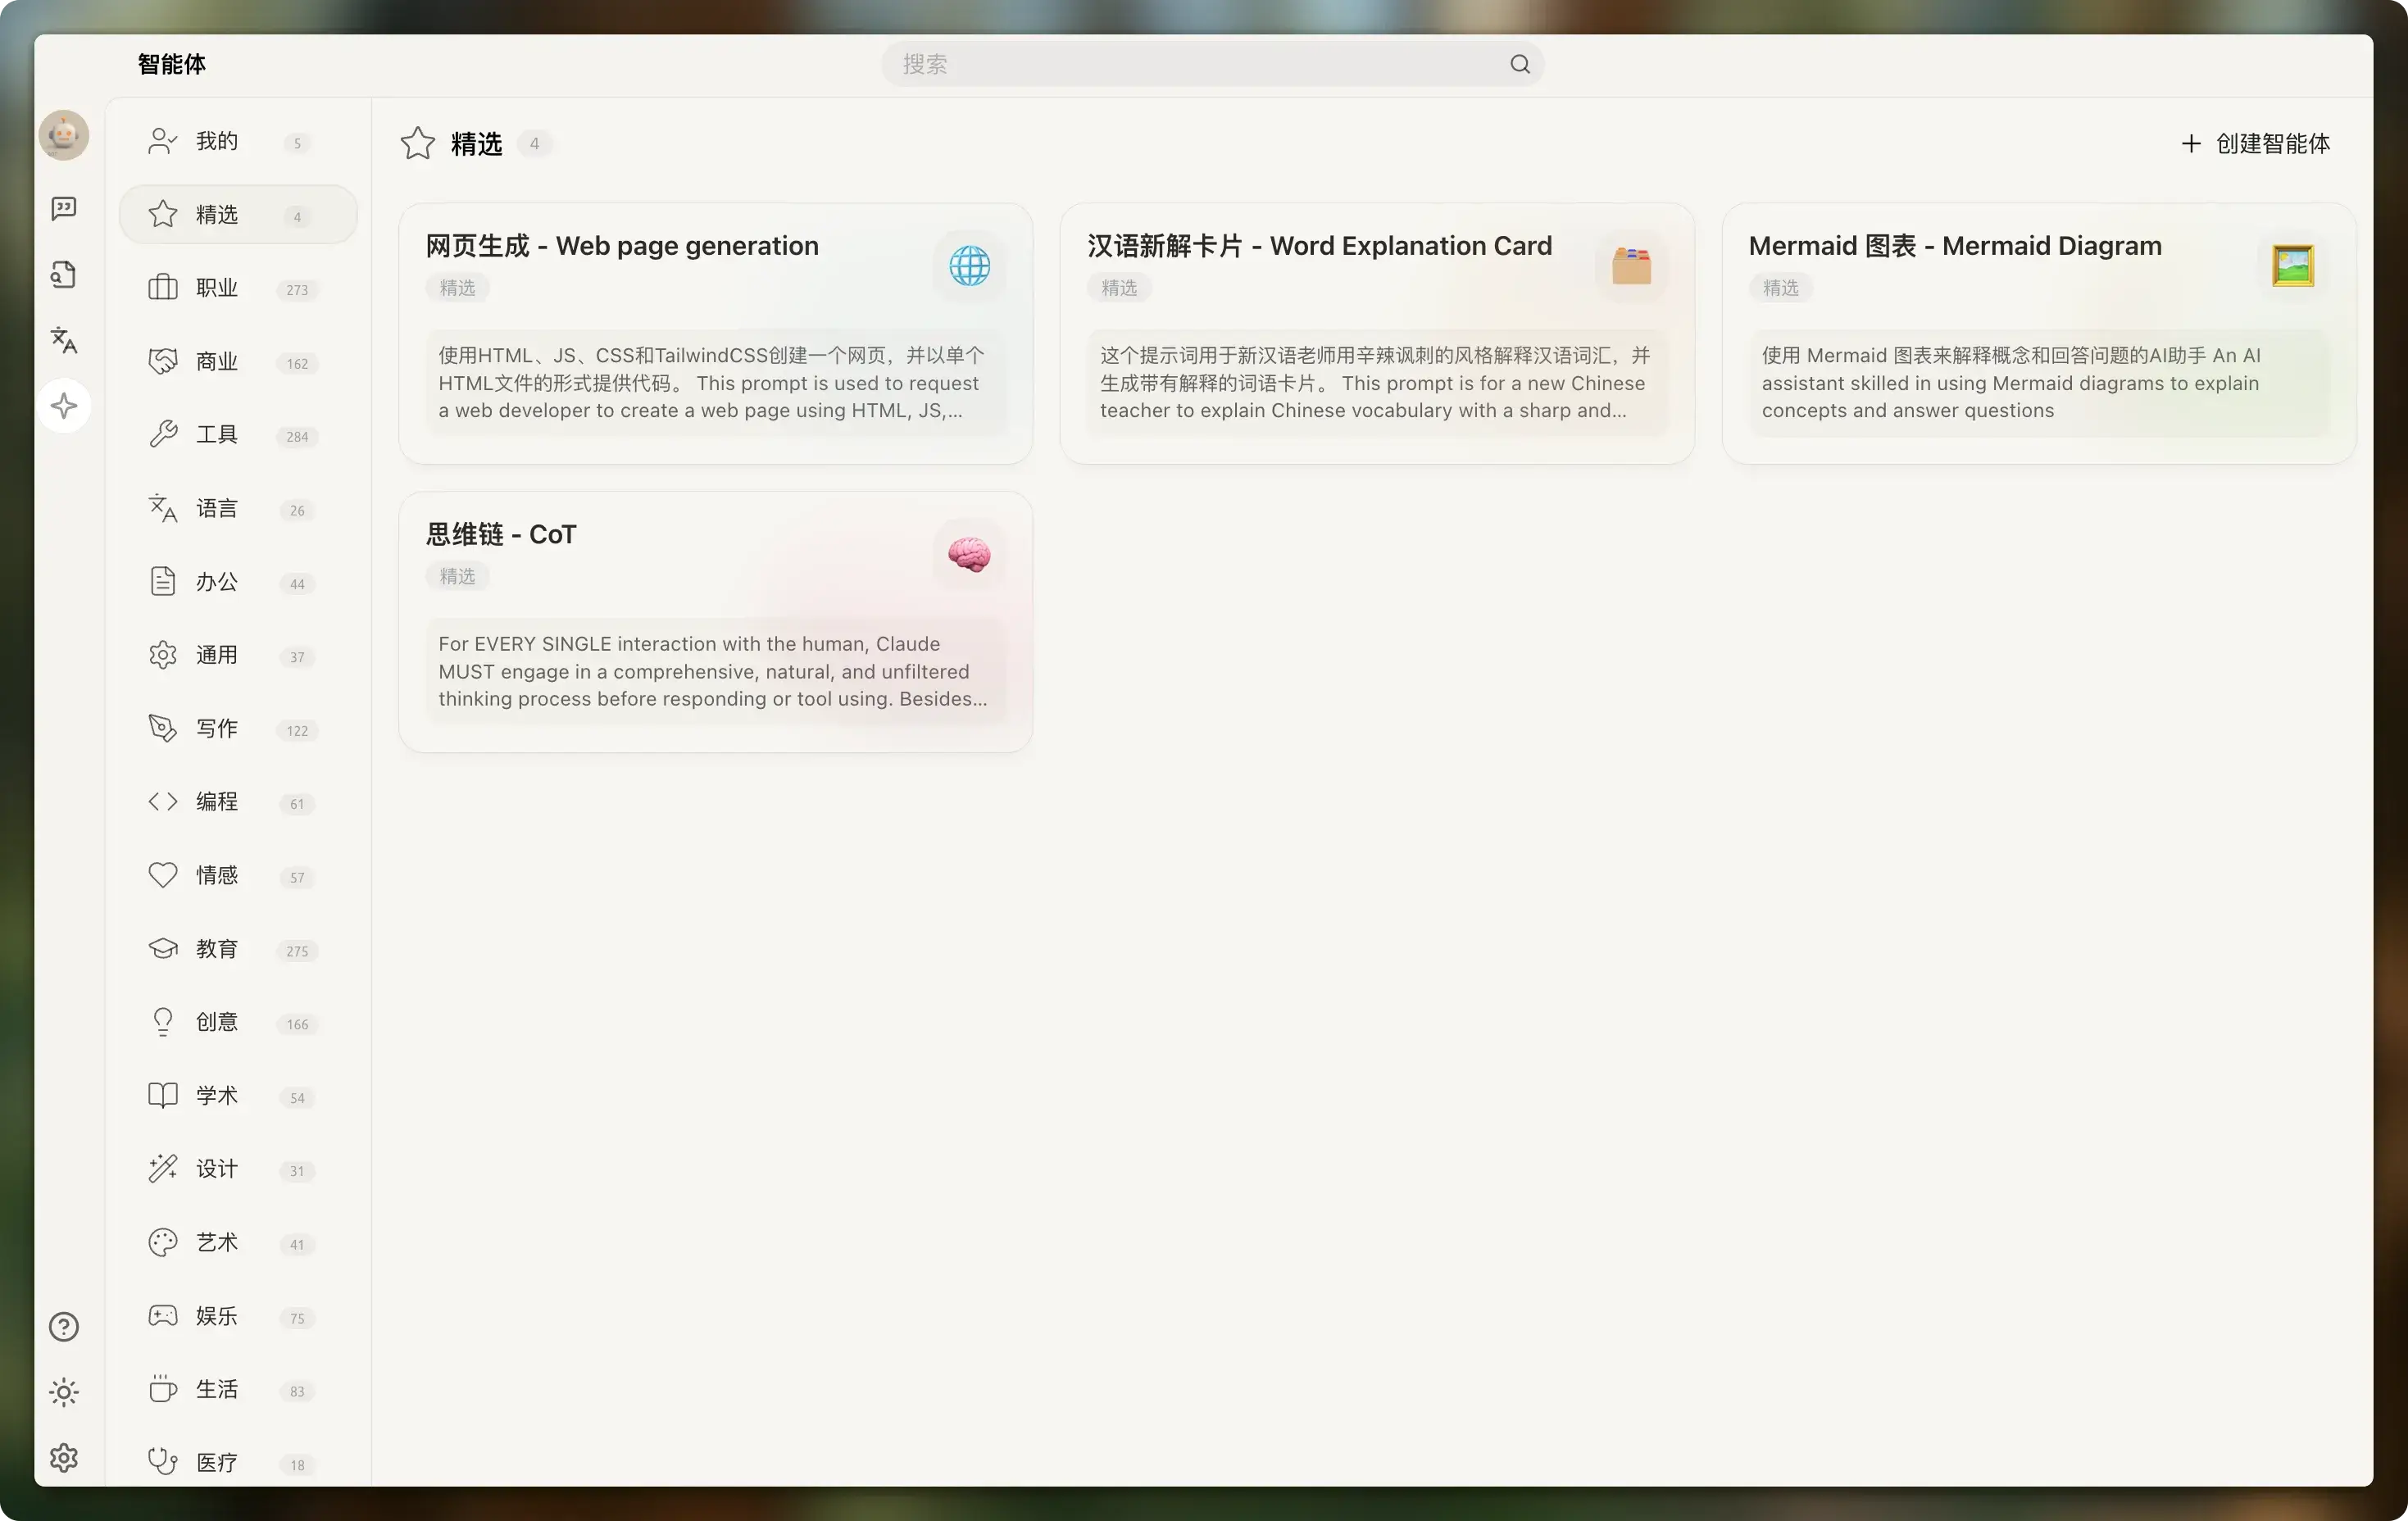Open the help question mark icon
This screenshot has width=2408, height=1521.
(x=64, y=1327)
